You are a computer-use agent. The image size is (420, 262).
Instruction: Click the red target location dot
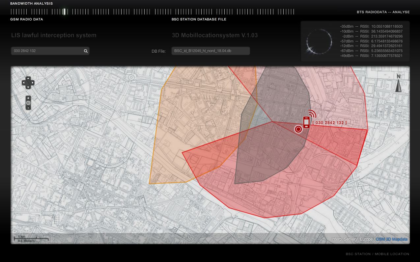coord(298,129)
